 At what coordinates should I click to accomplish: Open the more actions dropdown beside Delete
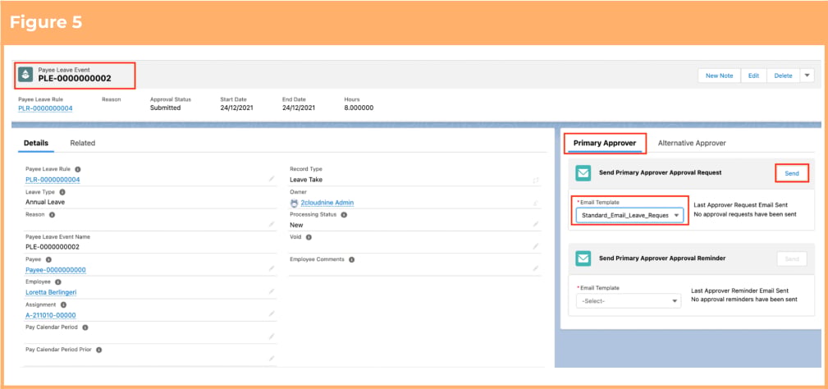(807, 76)
